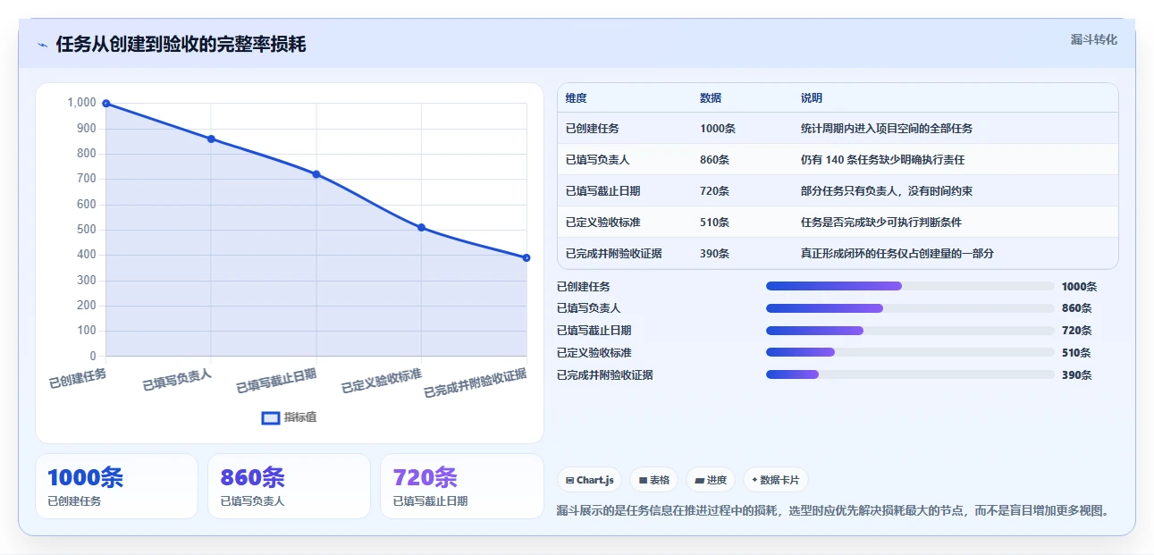Select the 已定义验收标准 chart data point
The width and height of the screenshot is (1154, 555).
click(x=421, y=227)
